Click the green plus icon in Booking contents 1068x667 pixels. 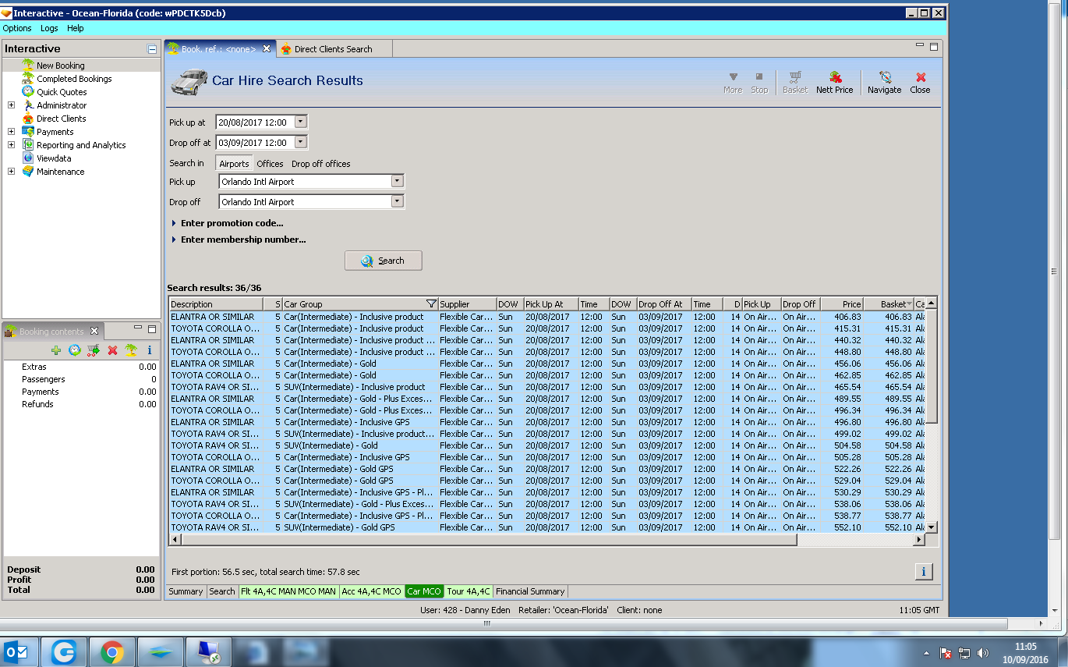(x=56, y=351)
